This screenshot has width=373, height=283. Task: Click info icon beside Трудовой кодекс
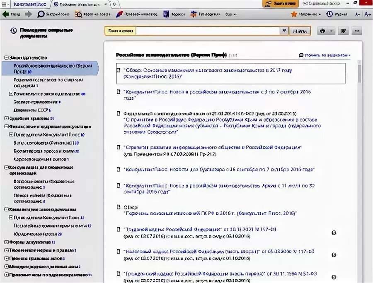coord(334,233)
